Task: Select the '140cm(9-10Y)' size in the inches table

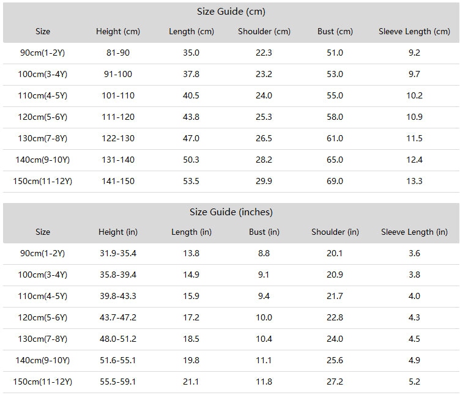Action: [43, 360]
